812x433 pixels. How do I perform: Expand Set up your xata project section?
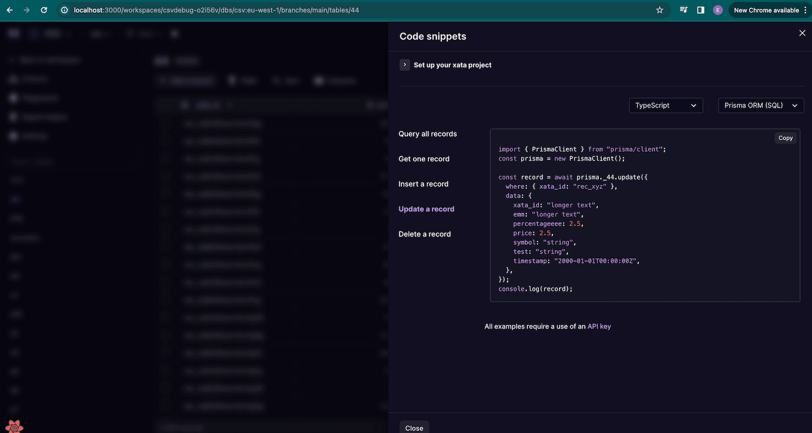[404, 65]
